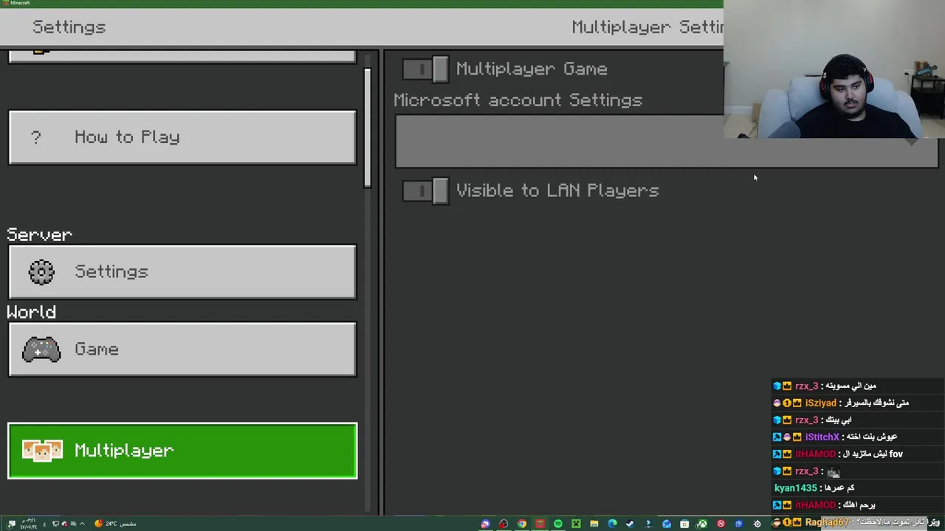The width and height of the screenshot is (945, 531).
Task: Show hidden system tray icons chevron
Action: [x=82, y=524]
